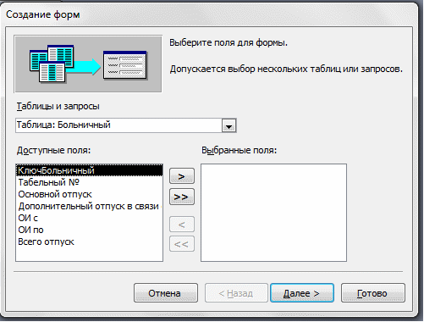Image resolution: width=424 pixels, height=322 pixels.
Task: Go back with Назад button
Action: (236, 293)
